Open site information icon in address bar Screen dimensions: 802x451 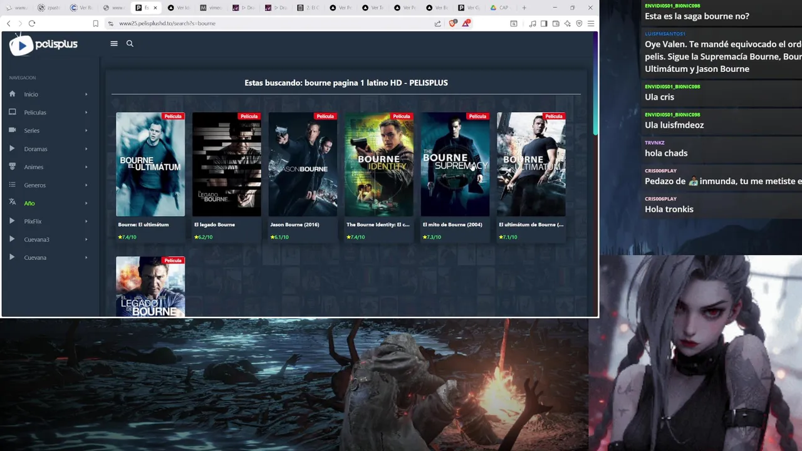(111, 23)
